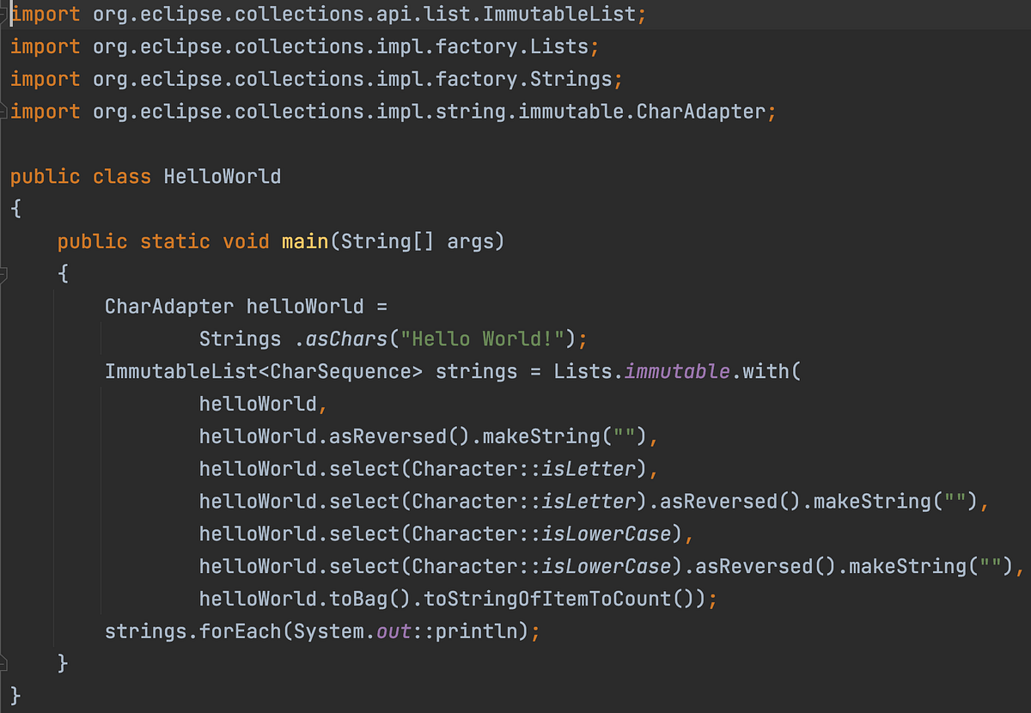The image size is (1031, 713).
Task: Click asReversed in helloWorld.asReversed() line
Action: pos(388,436)
